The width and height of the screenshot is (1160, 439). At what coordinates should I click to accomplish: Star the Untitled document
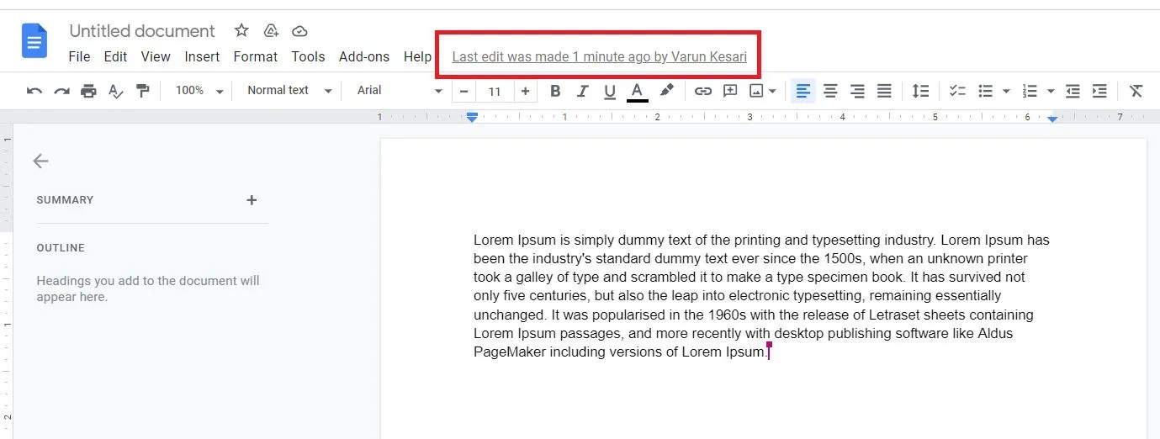coord(241,31)
